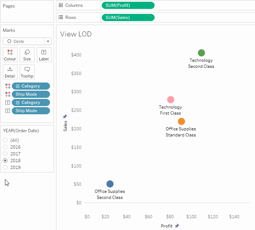Select the 2016 year radio button

tap(5, 147)
